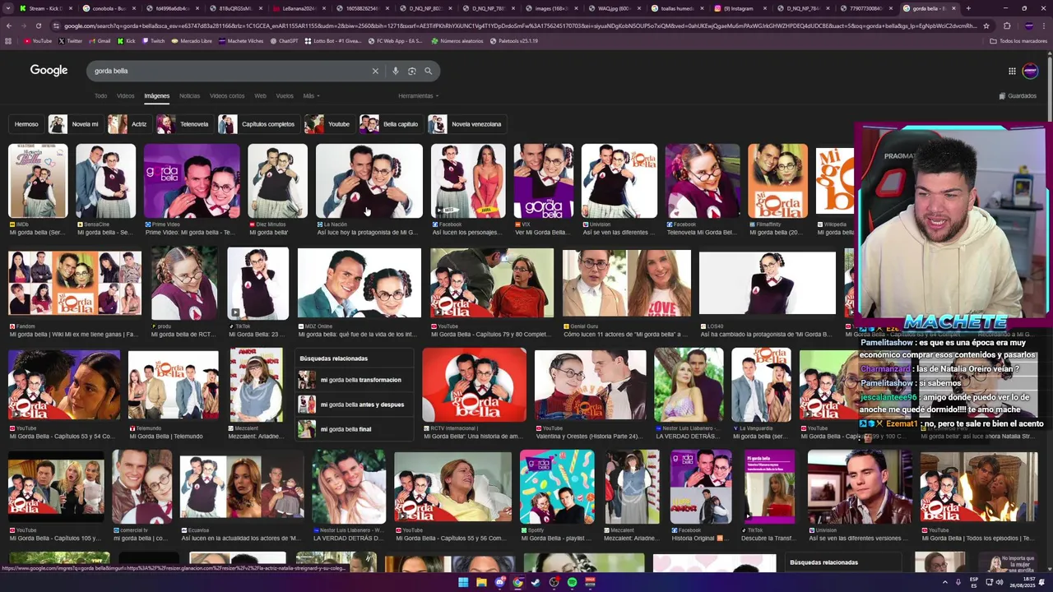Screen dimensions: 1053x592
Task: Select the Bella capítulo filter chip
Action: 392,124
